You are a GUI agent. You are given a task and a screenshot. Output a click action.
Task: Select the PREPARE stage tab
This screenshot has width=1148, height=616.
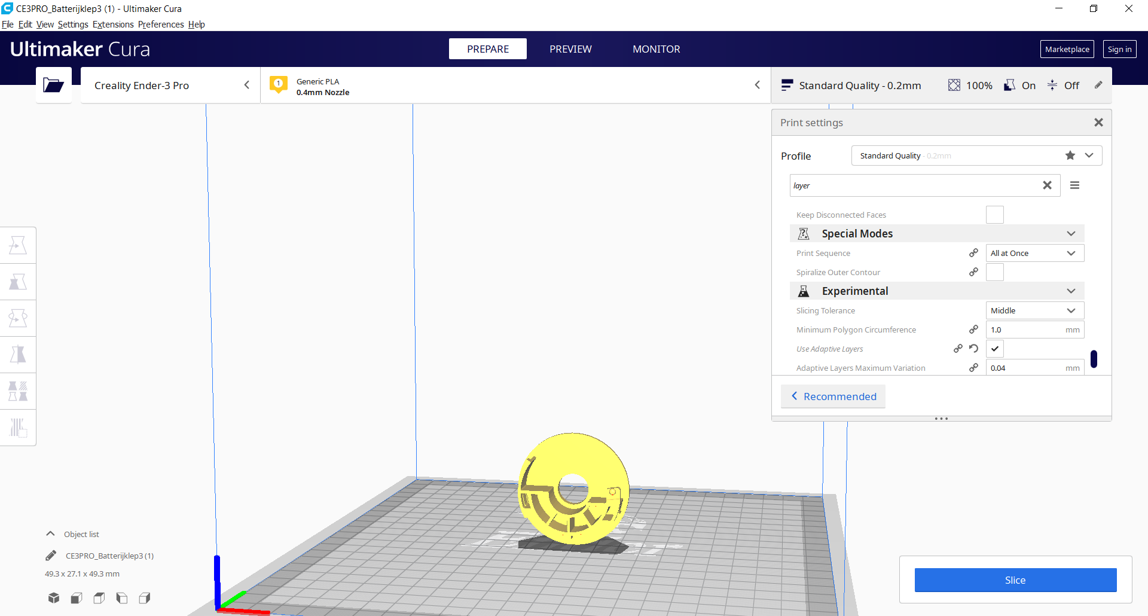click(488, 49)
